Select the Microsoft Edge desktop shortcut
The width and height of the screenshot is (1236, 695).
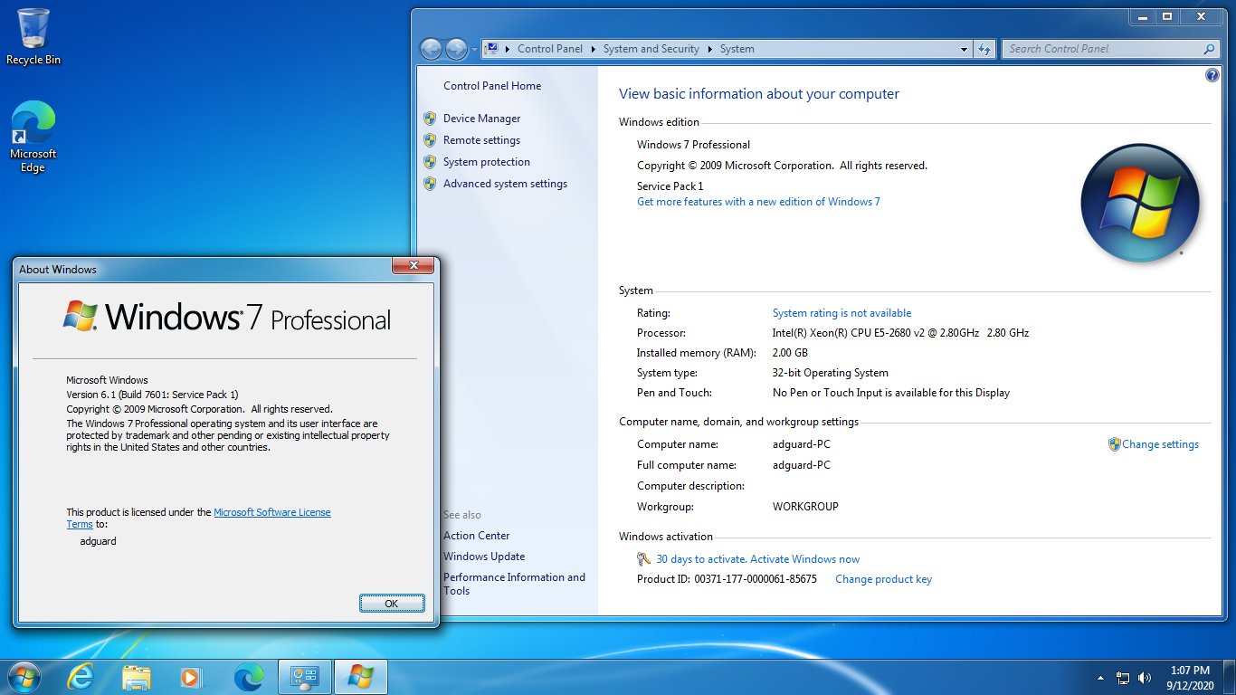[x=33, y=137]
